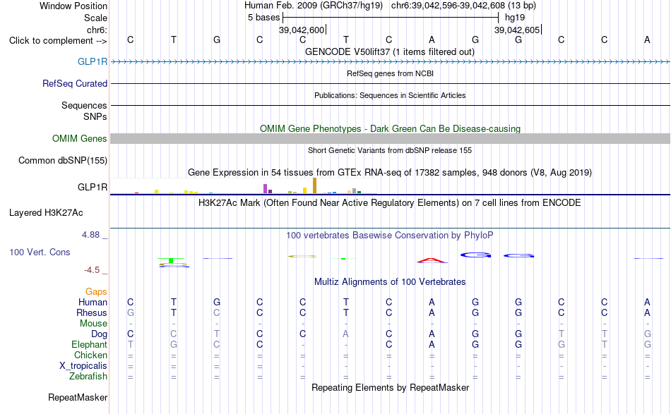Screen dimensions: 671x414
Task: Click the '5 bases' scale bar label
Action: click(x=263, y=18)
